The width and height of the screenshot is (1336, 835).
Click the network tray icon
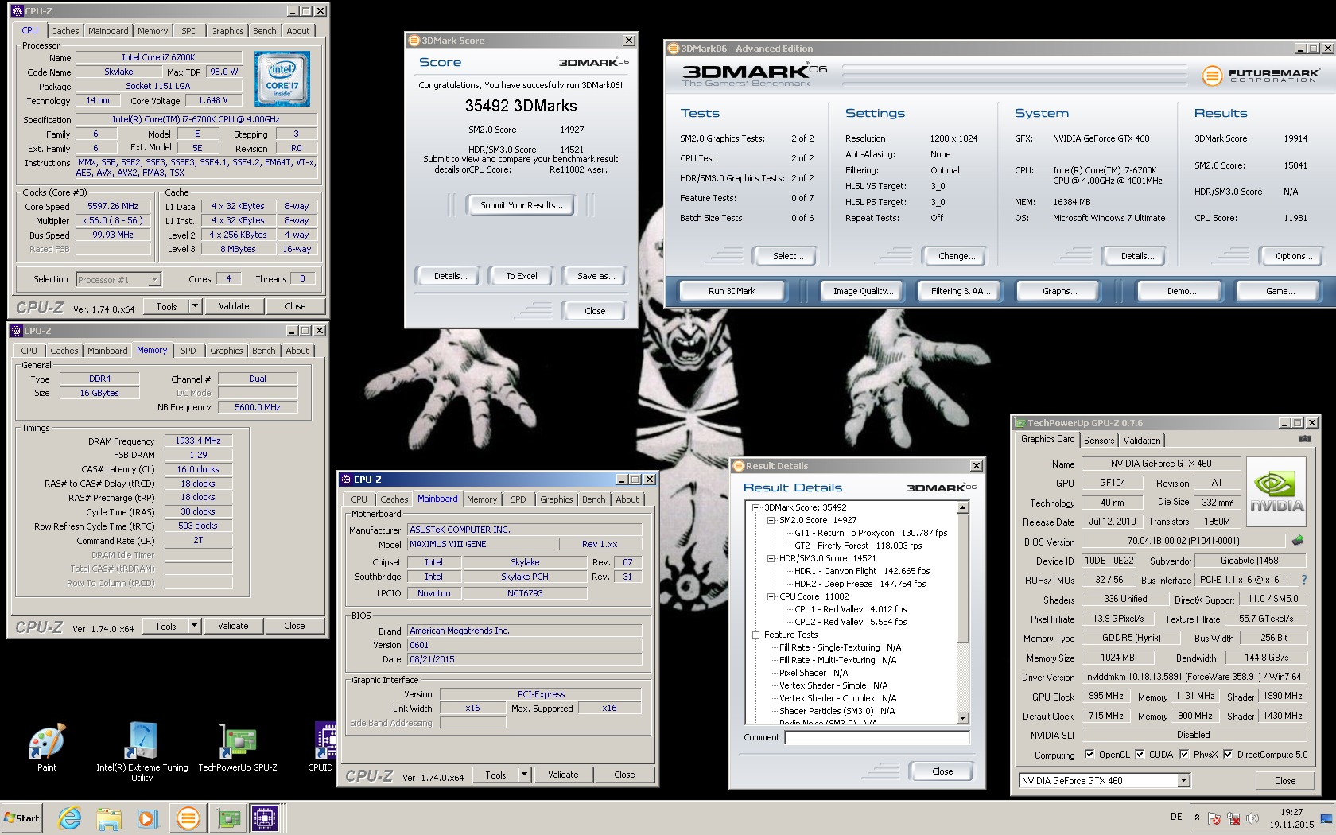point(1233,818)
